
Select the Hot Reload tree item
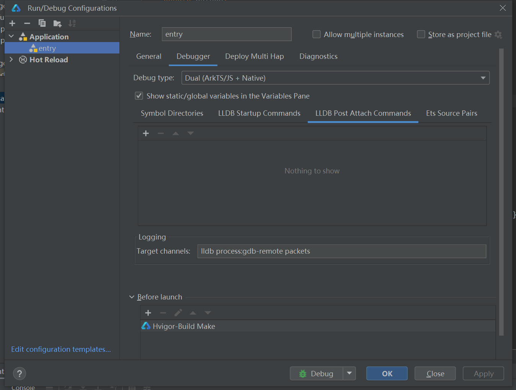point(49,60)
